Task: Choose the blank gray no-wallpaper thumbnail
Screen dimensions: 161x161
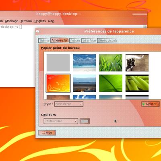Action: pos(58,63)
